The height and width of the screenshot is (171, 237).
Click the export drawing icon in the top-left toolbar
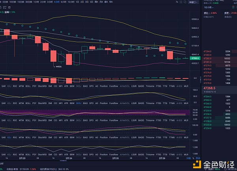pyautogui.click(x=5, y=7)
